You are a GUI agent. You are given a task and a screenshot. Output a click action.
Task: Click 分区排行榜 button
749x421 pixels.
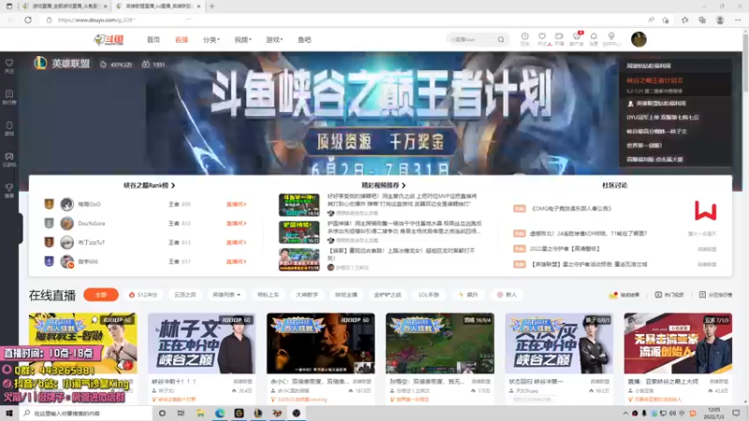pos(715,295)
